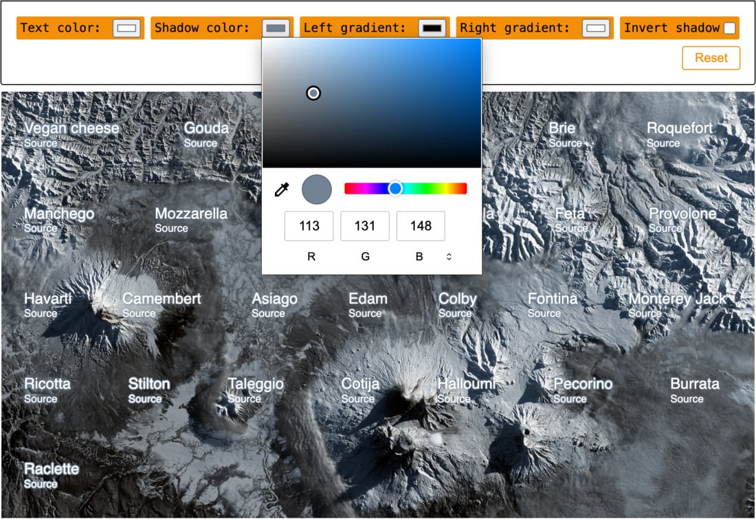Open the Source link under Monterey Jack

[646, 313]
